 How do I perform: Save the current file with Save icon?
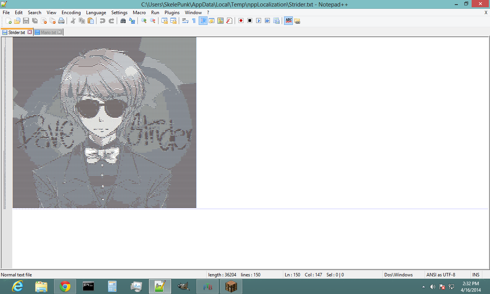(x=26, y=21)
